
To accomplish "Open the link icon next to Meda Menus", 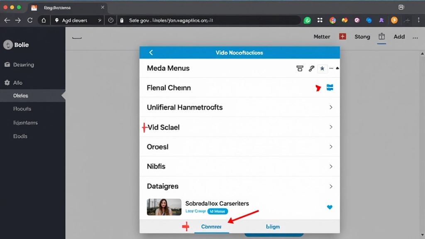I will [311, 68].
